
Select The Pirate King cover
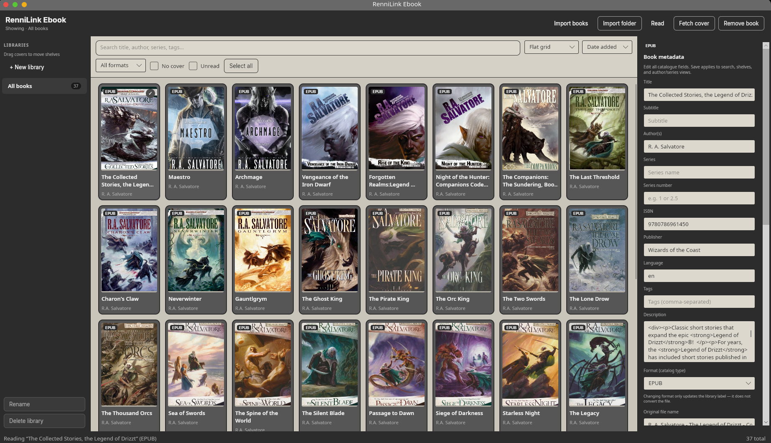coord(397,250)
